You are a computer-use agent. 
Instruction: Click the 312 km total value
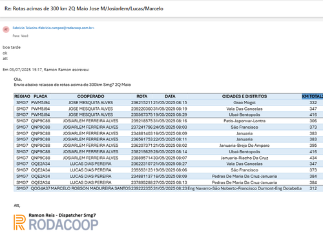pos(313,188)
